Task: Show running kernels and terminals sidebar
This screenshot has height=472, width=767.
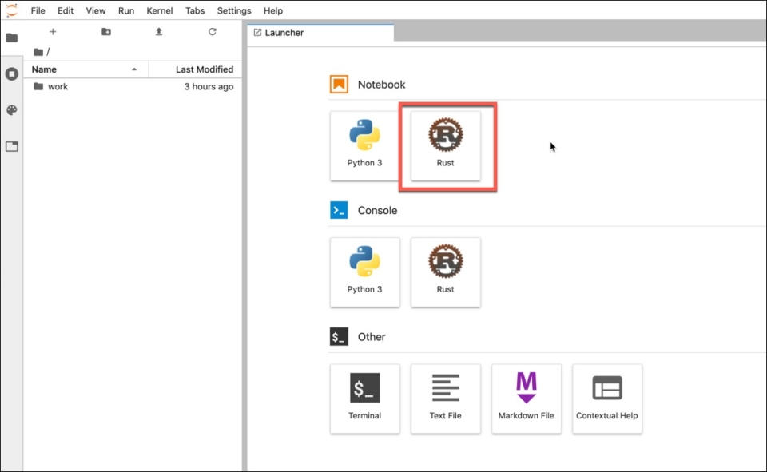Action: [x=11, y=74]
